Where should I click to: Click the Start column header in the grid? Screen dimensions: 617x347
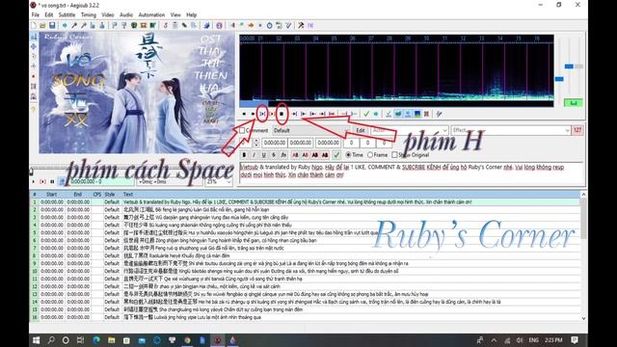click(51, 195)
